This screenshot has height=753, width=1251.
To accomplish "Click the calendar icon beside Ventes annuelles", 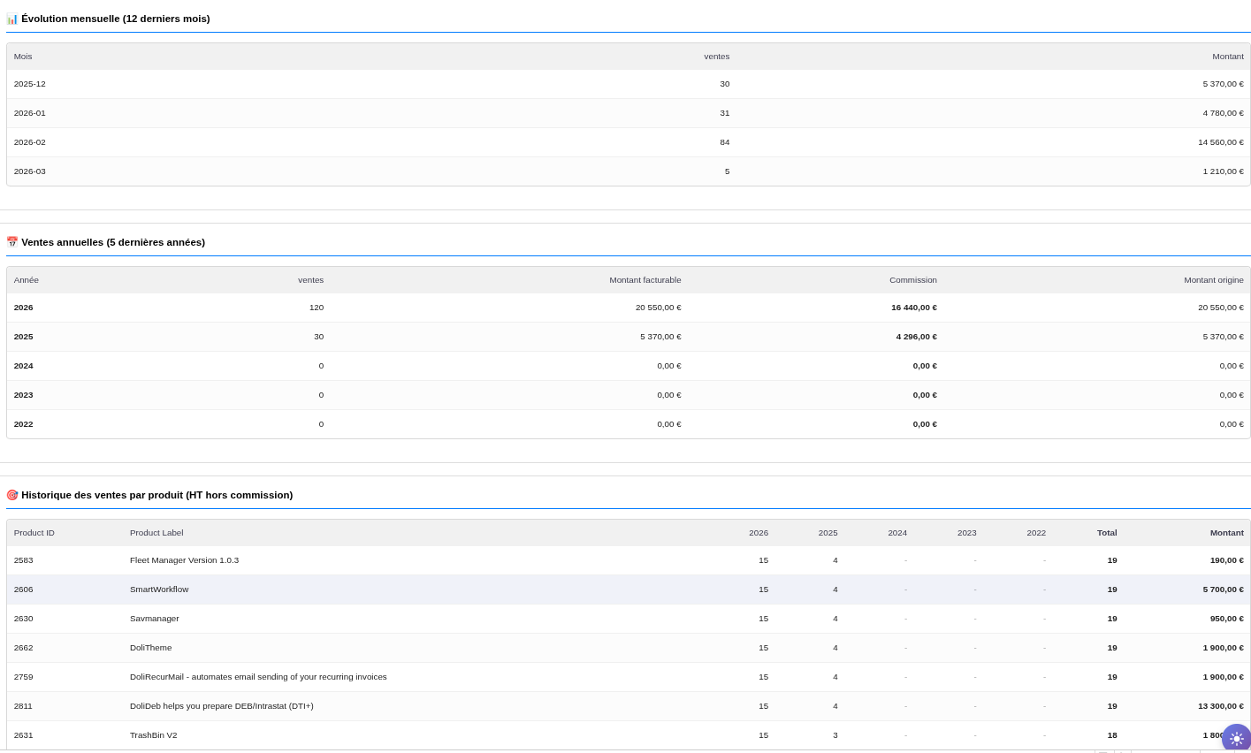I will coord(12,242).
